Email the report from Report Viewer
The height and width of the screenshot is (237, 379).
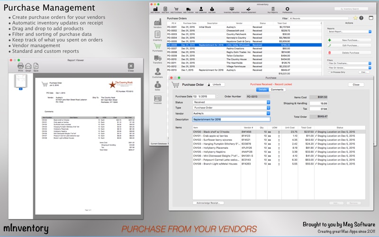click(28, 67)
